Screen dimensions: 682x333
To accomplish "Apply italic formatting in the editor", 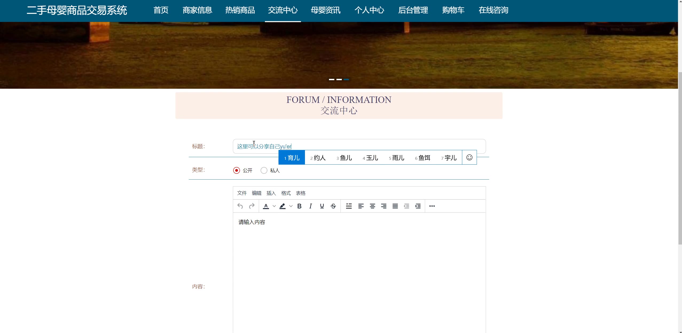I will (311, 206).
